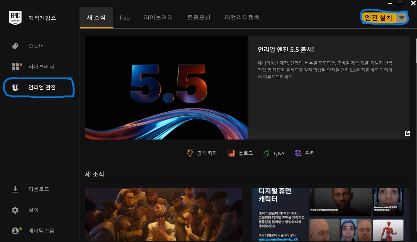Click the 라이브러리 grid icon in sidebar
This screenshot has height=242, width=417.
tap(15, 67)
